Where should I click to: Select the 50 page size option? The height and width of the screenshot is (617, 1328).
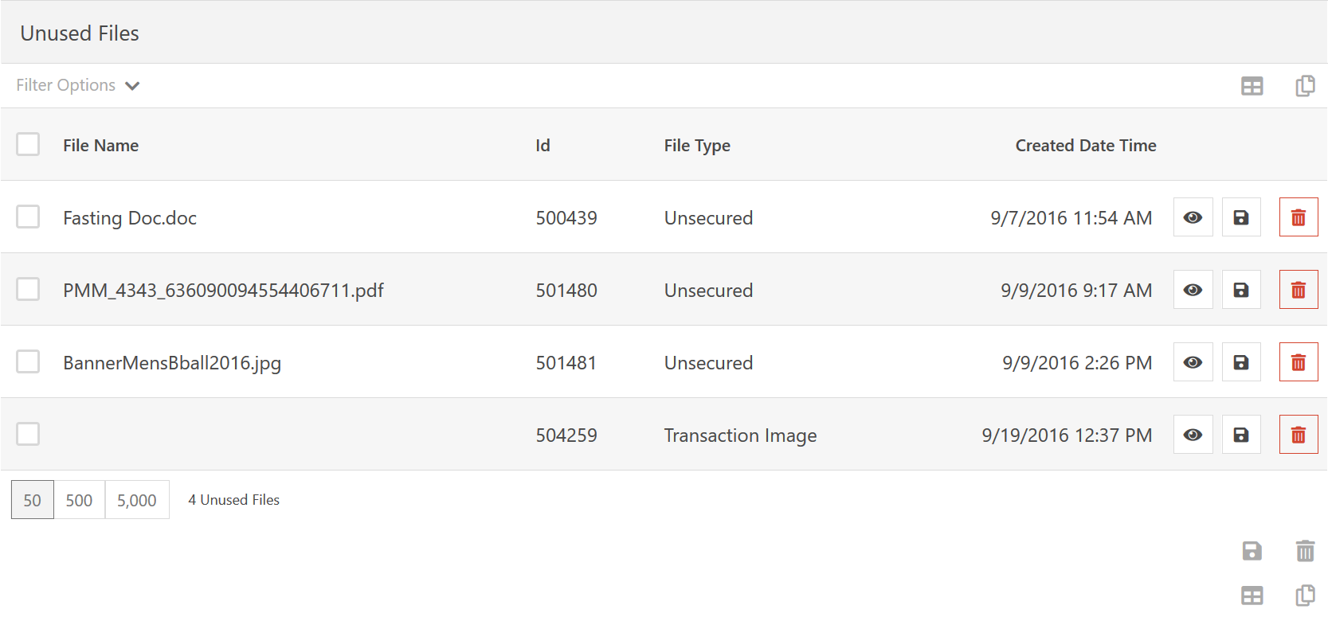tap(32, 500)
